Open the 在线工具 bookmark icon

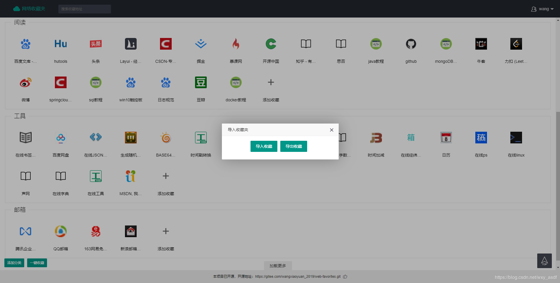(96, 176)
